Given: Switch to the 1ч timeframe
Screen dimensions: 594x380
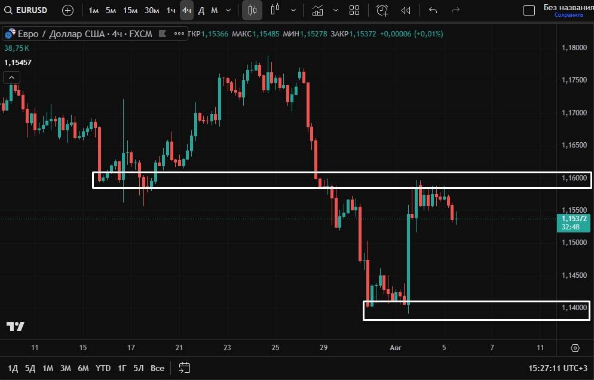Looking at the screenshot, I should click(x=171, y=10).
